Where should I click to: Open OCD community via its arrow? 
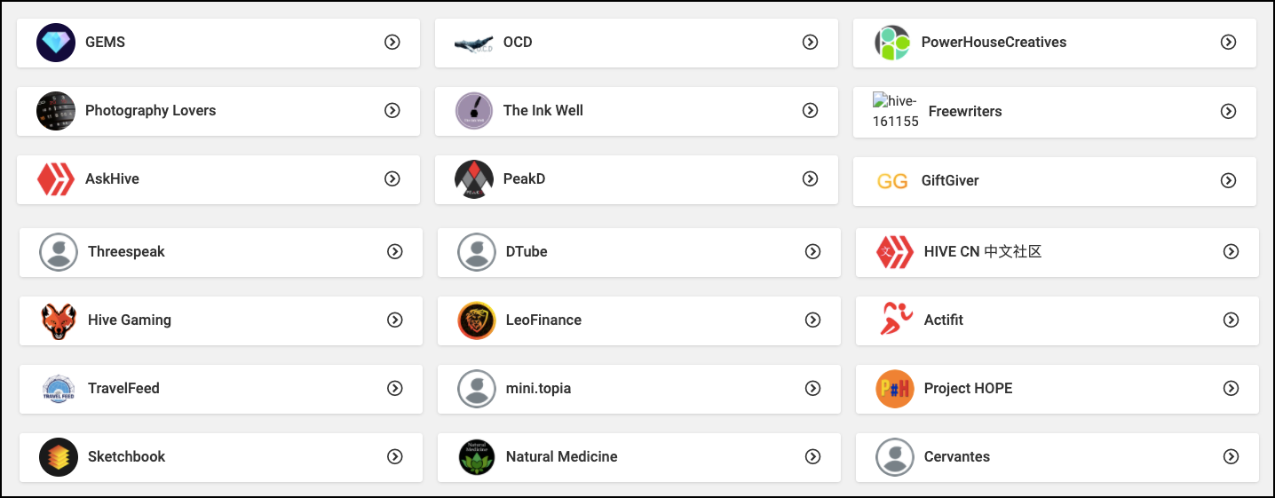click(x=810, y=42)
